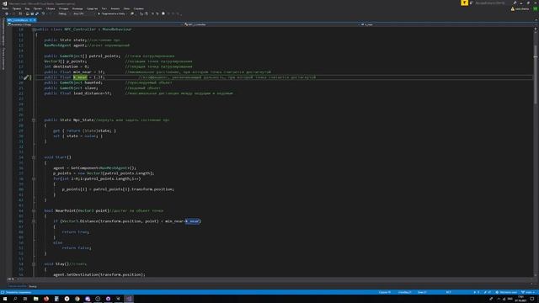539x303 pixels.
Task: Open the Toolbox side tab
Action: click(3, 59)
